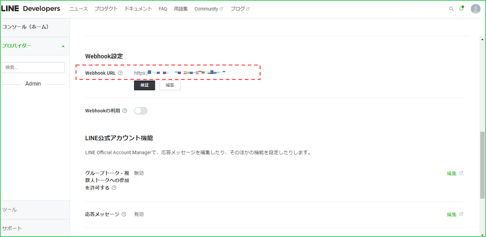
Task: Click external icon beside 応答メッセージ 編集
Action: tap(461, 214)
